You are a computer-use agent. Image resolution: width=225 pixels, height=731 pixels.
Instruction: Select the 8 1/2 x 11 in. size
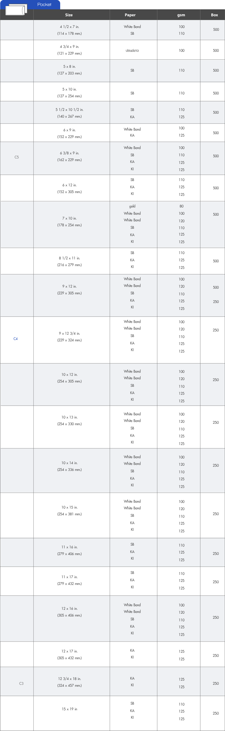click(69, 258)
